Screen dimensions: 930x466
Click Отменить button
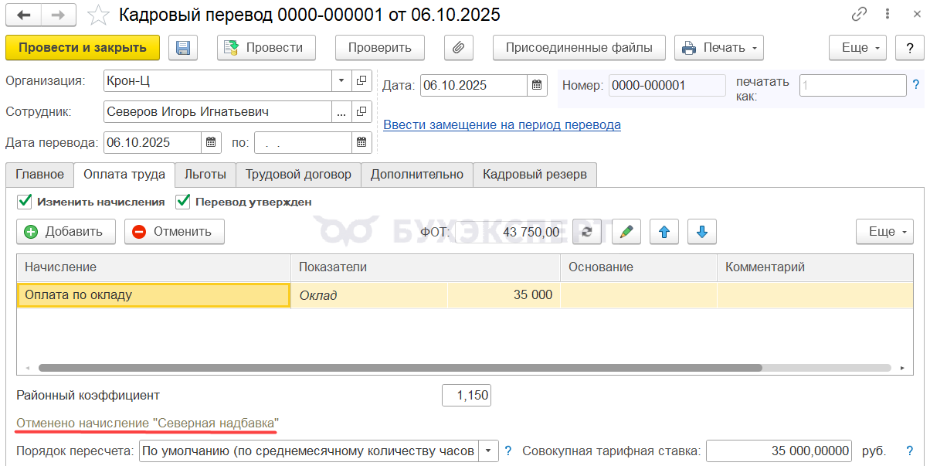(x=175, y=232)
